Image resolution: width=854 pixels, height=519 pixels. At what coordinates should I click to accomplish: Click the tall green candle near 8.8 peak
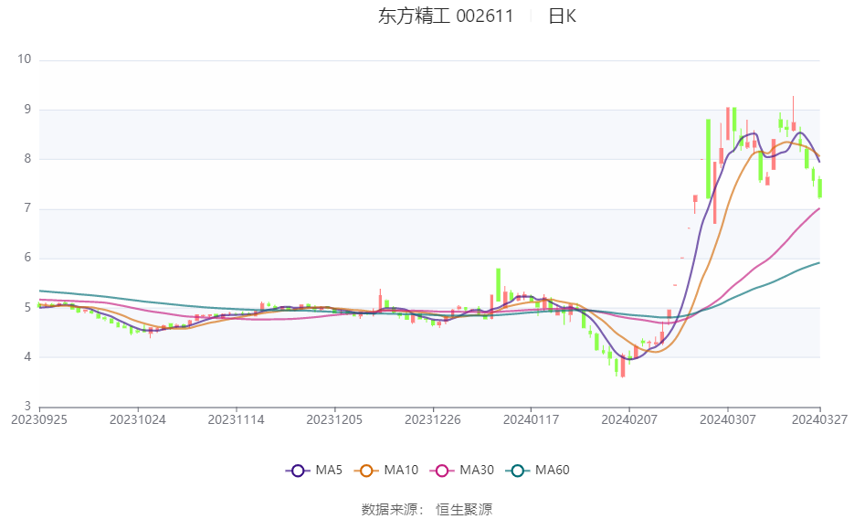(708, 158)
